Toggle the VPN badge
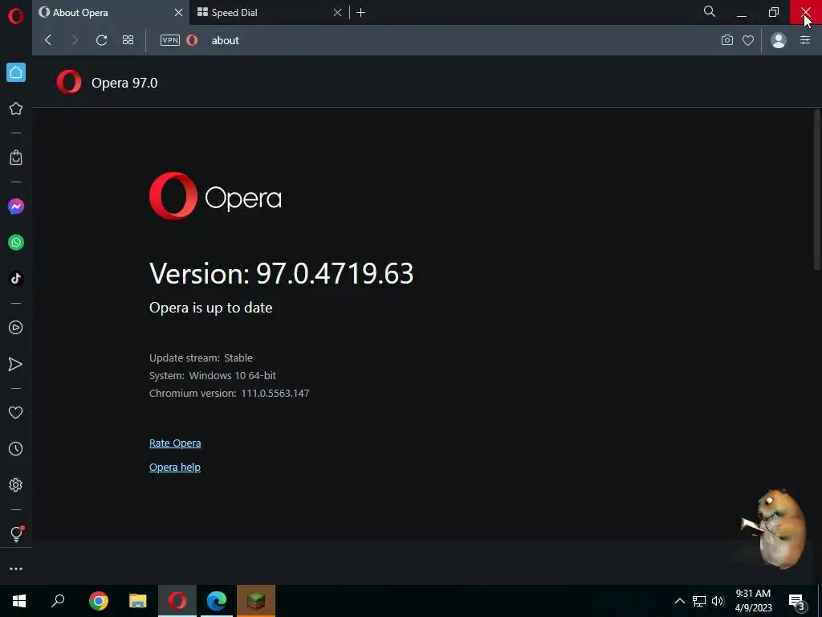822x617 pixels. [170, 40]
